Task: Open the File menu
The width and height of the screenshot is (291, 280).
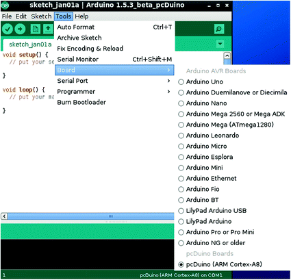Action: click(x=7, y=16)
